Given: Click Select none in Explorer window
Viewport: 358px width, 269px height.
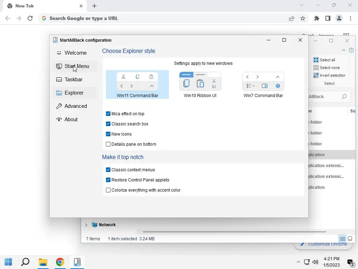Looking at the screenshot, I should pyautogui.click(x=327, y=68).
